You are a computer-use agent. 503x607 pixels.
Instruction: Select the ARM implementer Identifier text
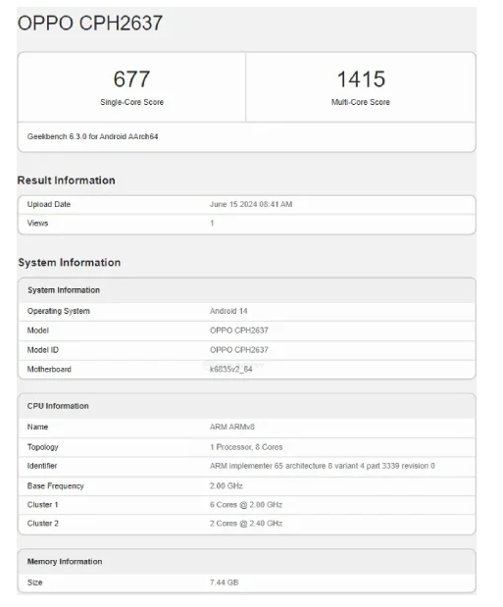coord(323,466)
